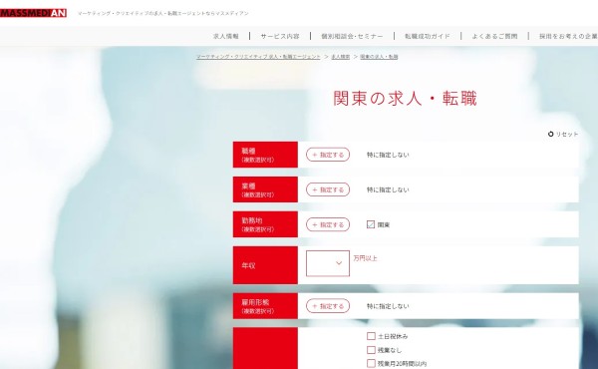Image resolution: width=598 pixels, height=369 pixels.
Task: Open the サービス内容 menu item
Action: (x=280, y=36)
